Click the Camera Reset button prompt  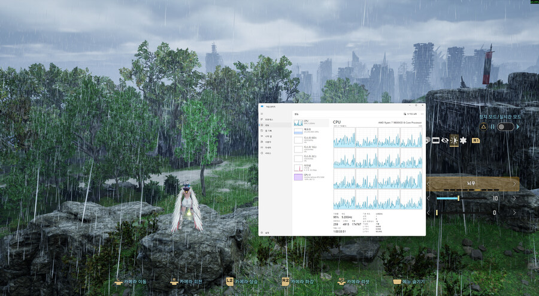click(356, 281)
